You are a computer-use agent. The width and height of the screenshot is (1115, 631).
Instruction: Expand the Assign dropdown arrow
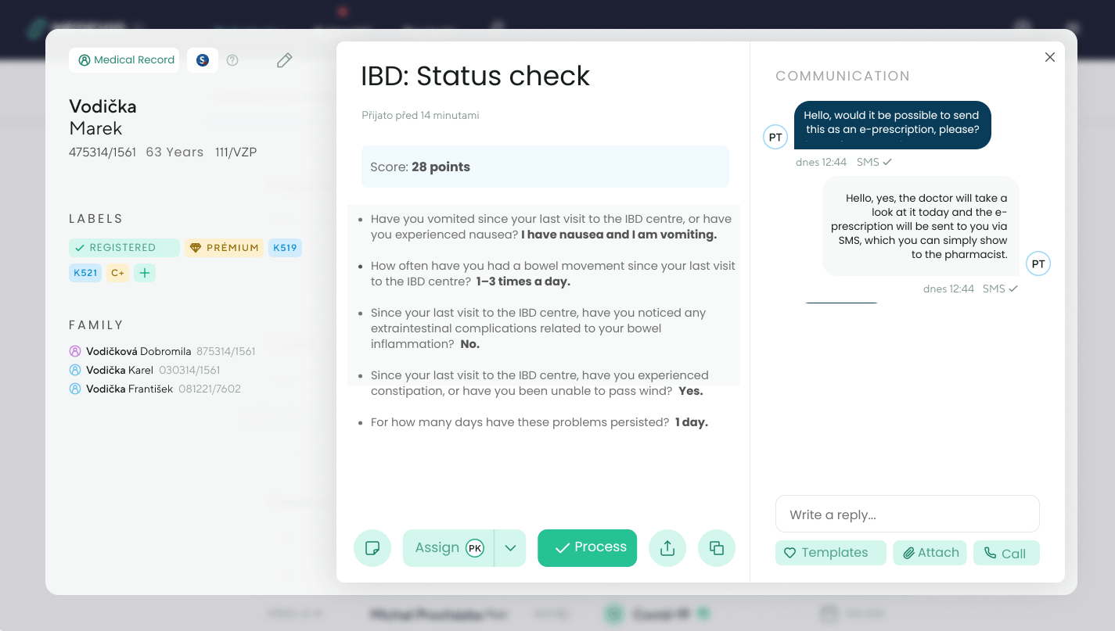click(510, 548)
